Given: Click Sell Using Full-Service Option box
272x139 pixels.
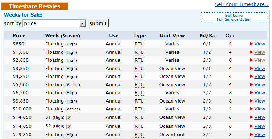Looking at the screenshot, I should (x=234, y=17).
